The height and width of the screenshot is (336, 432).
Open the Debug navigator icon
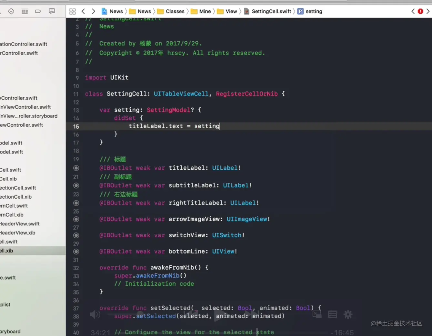pyautogui.click(x=25, y=11)
